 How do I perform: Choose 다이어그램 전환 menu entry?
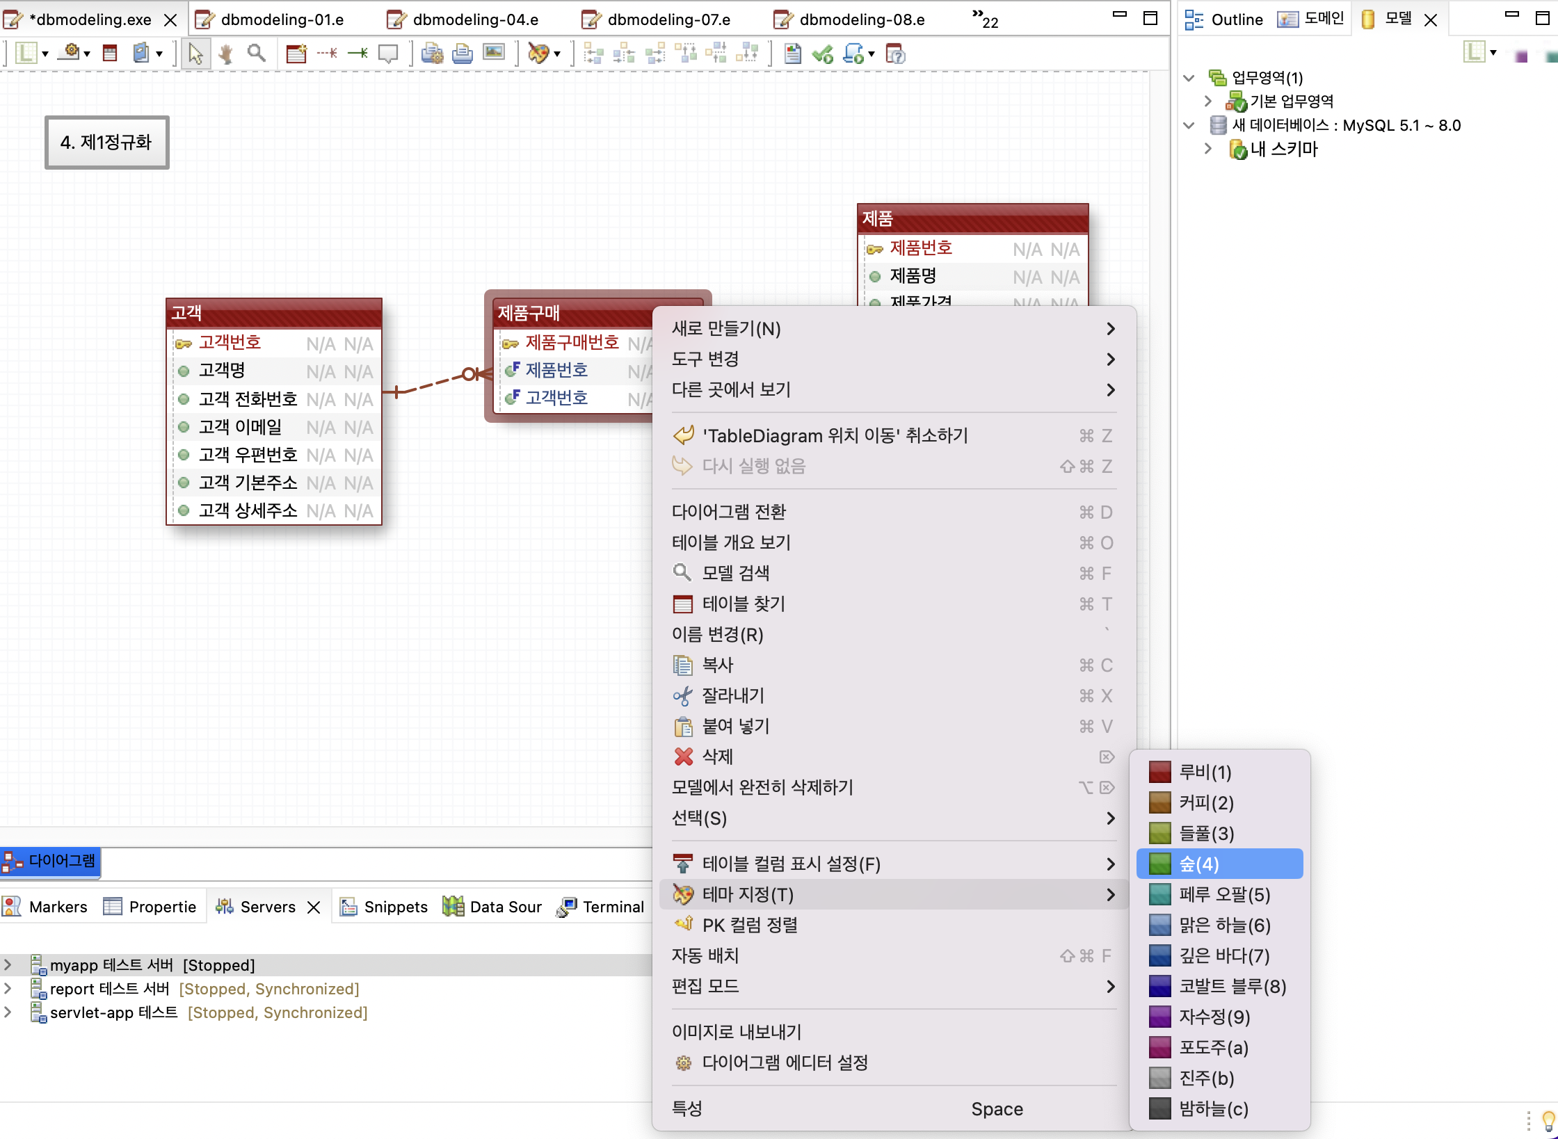(894, 512)
